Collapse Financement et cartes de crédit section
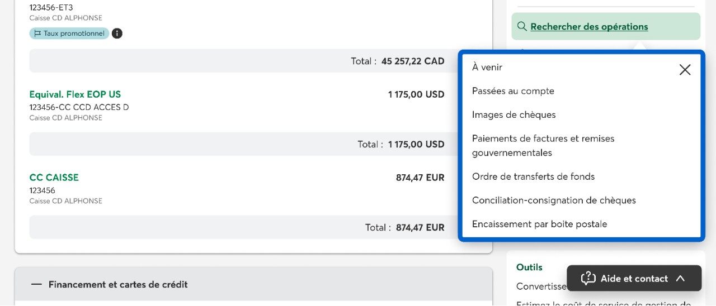 [37, 284]
